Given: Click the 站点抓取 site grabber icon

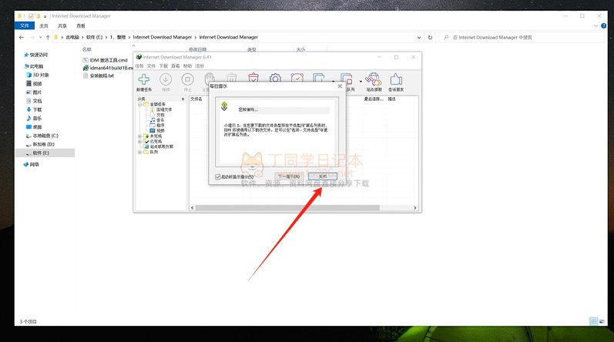Looking at the screenshot, I should pos(374,80).
